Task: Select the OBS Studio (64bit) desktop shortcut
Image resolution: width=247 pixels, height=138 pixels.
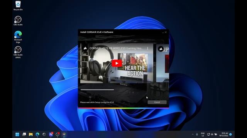Action: click(x=18, y=52)
